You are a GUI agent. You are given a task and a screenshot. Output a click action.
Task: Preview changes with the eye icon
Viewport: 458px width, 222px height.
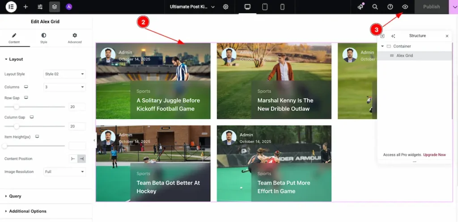(405, 7)
